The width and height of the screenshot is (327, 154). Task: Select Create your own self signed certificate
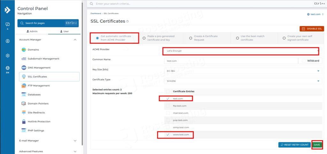[x=284, y=38]
